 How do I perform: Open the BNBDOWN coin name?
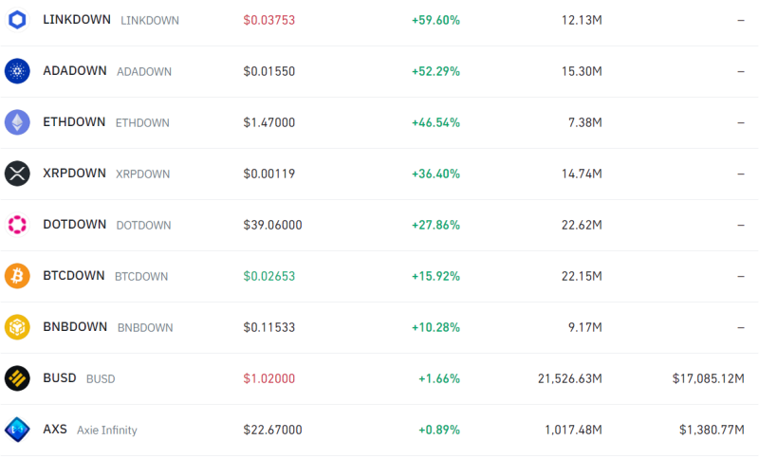[x=75, y=327]
